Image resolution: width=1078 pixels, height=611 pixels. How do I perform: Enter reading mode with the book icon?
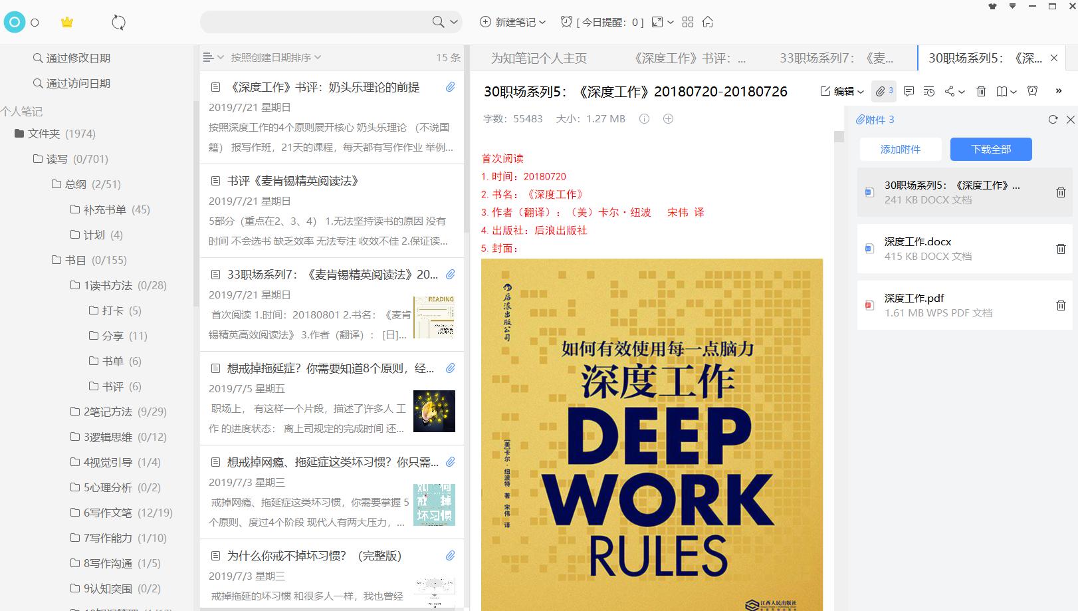click(x=1002, y=92)
